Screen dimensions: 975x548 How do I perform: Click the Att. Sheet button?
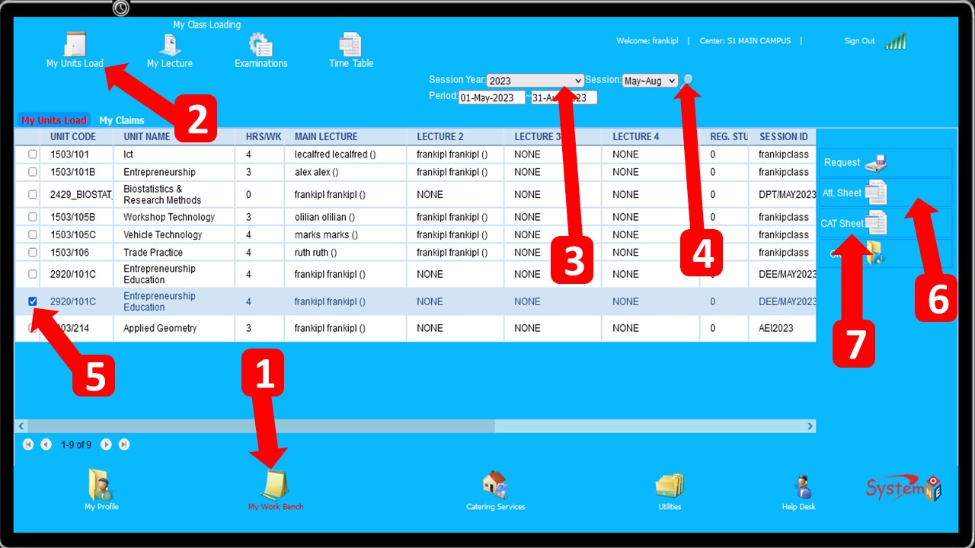click(x=853, y=193)
